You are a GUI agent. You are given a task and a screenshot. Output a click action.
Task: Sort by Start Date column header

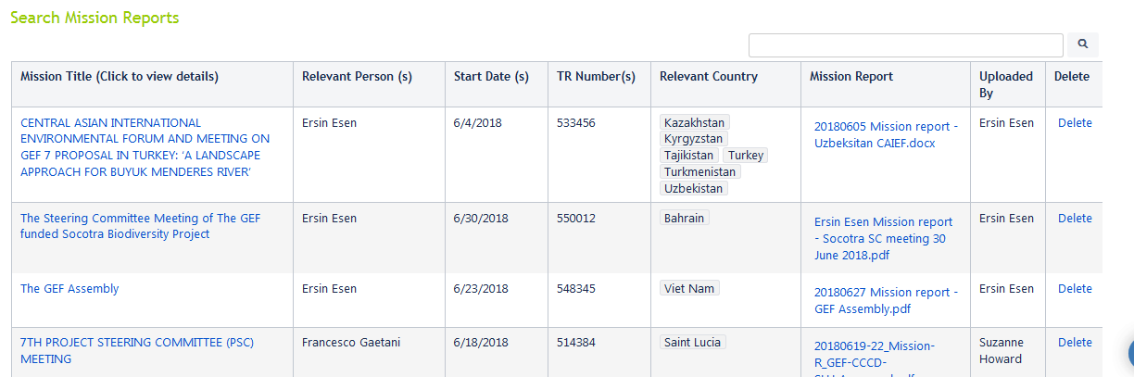pyautogui.click(x=491, y=77)
